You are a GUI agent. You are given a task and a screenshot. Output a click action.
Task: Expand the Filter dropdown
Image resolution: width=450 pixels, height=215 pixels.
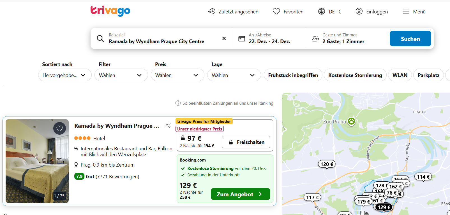(121, 75)
